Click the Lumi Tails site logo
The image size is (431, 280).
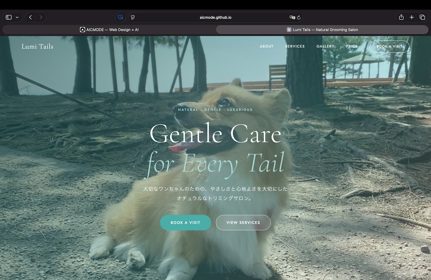tap(37, 46)
